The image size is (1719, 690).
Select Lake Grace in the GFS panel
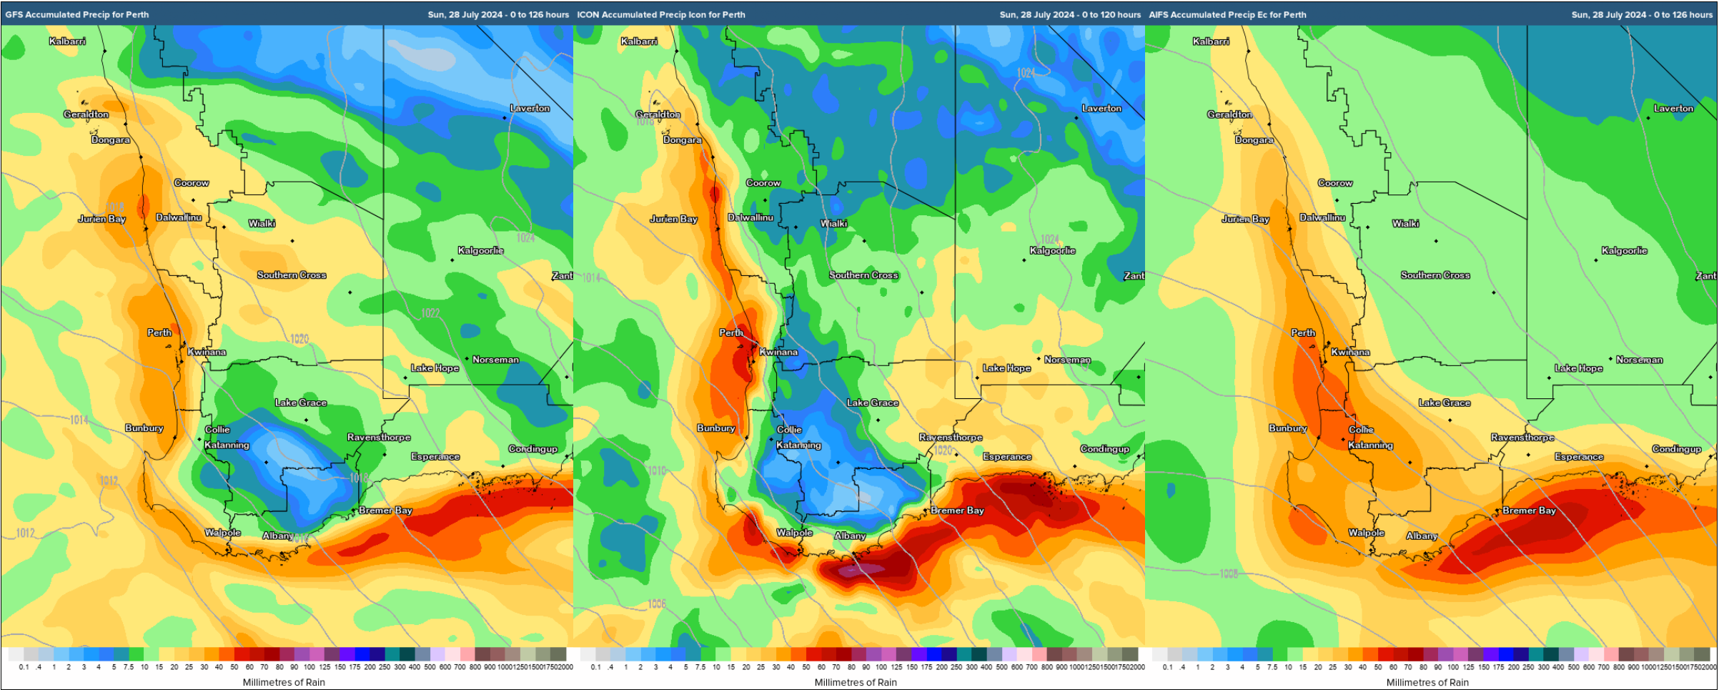pos(301,403)
